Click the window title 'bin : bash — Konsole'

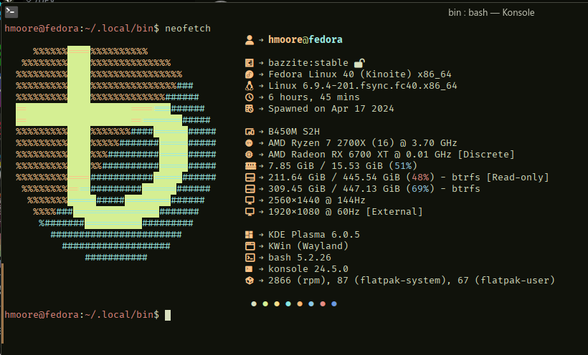click(491, 12)
